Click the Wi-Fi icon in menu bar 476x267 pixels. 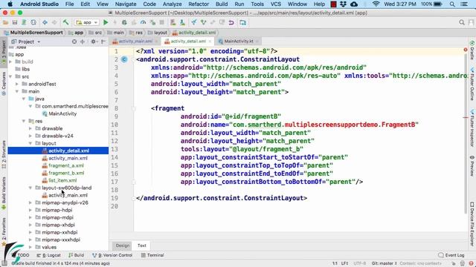(376, 4)
